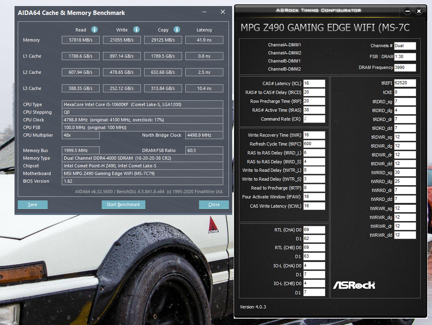Image resolution: width=432 pixels, height=325 pixels.
Task: Click the L2 Cache Write value 478.65 GB/s
Action: pyautogui.click(x=122, y=72)
